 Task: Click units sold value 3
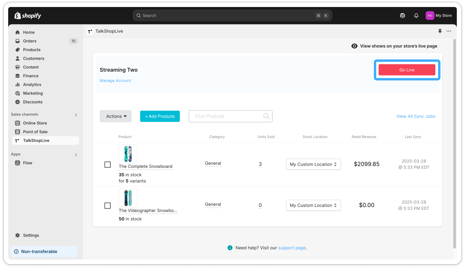tap(260, 164)
